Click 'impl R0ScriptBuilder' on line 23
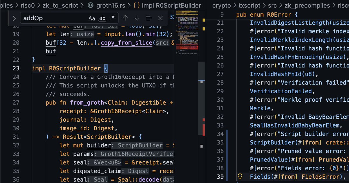The height and width of the screenshot is (183, 349). click(66, 68)
